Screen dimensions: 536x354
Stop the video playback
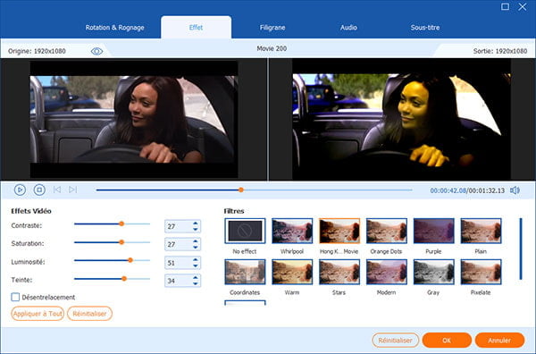(39, 190)
